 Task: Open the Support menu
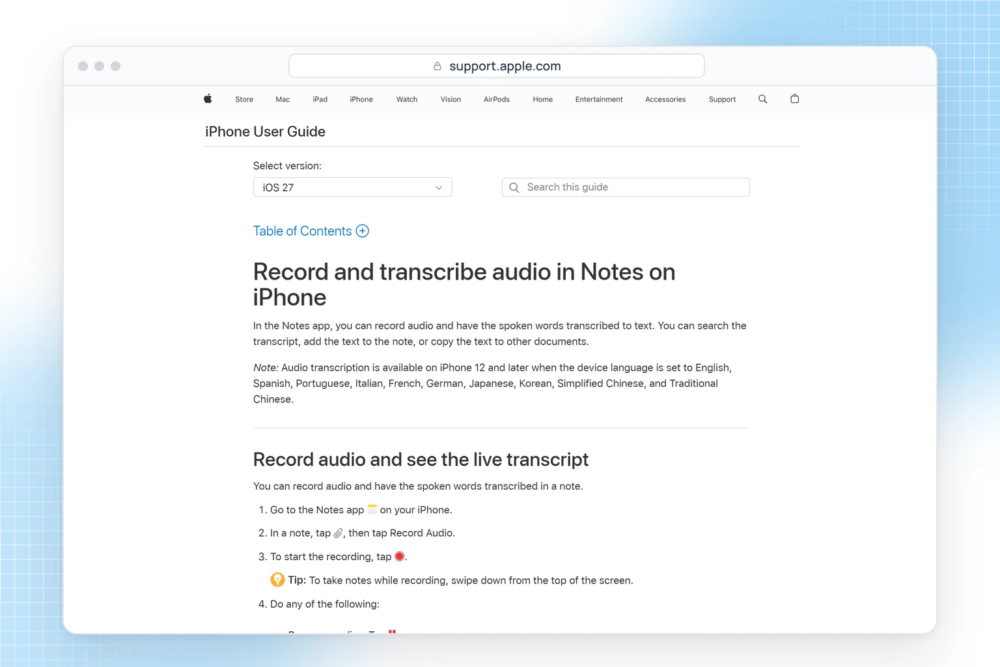pyautogui.click(x=722, y=99)
